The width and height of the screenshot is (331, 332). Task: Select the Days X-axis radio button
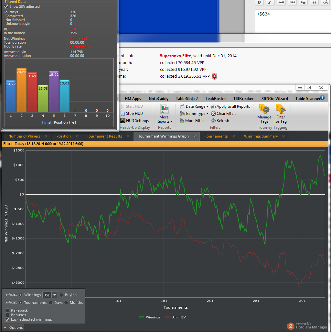(50, 303)
